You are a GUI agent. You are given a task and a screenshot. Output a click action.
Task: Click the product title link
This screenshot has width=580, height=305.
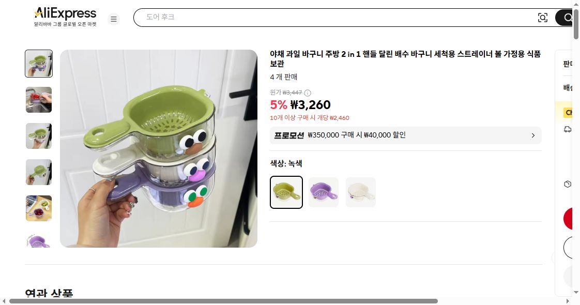[x=405, y=59]
